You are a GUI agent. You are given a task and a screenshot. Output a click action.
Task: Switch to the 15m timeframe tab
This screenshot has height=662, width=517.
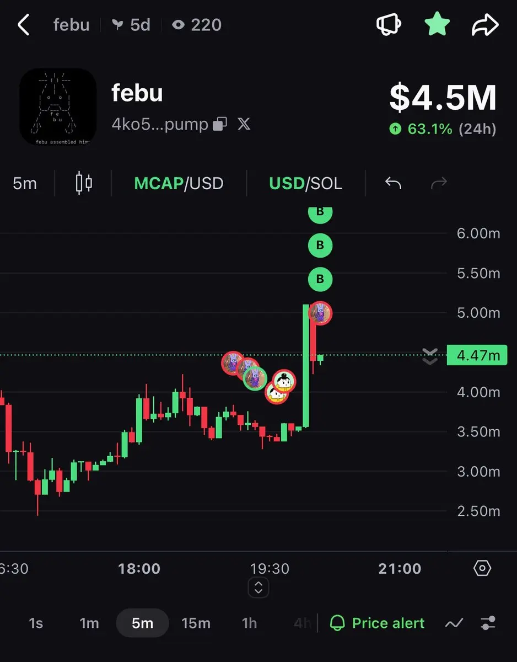196,623
